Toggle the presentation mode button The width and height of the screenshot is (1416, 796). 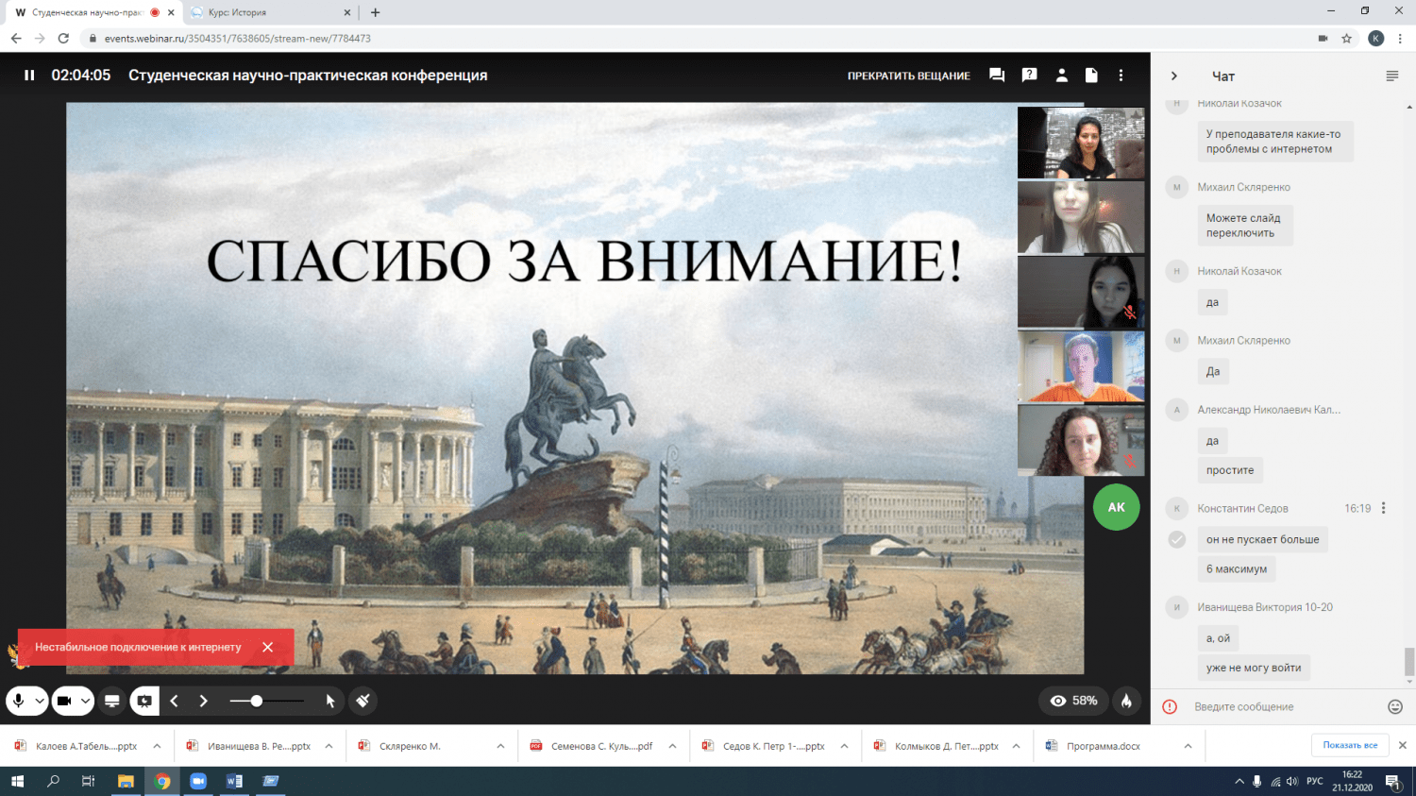[x=144, y=701]
